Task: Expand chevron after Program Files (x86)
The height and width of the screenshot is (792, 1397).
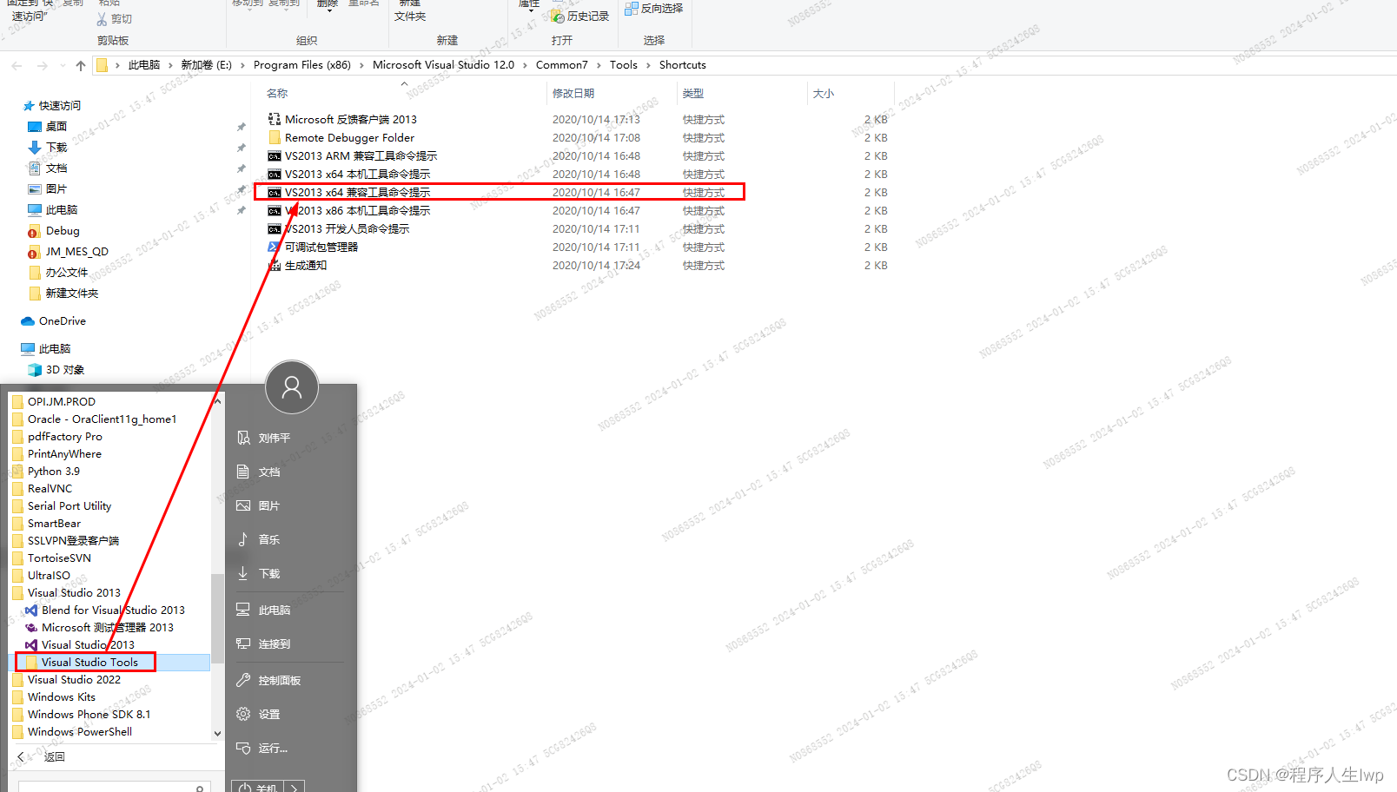Action: pos(361,65)
